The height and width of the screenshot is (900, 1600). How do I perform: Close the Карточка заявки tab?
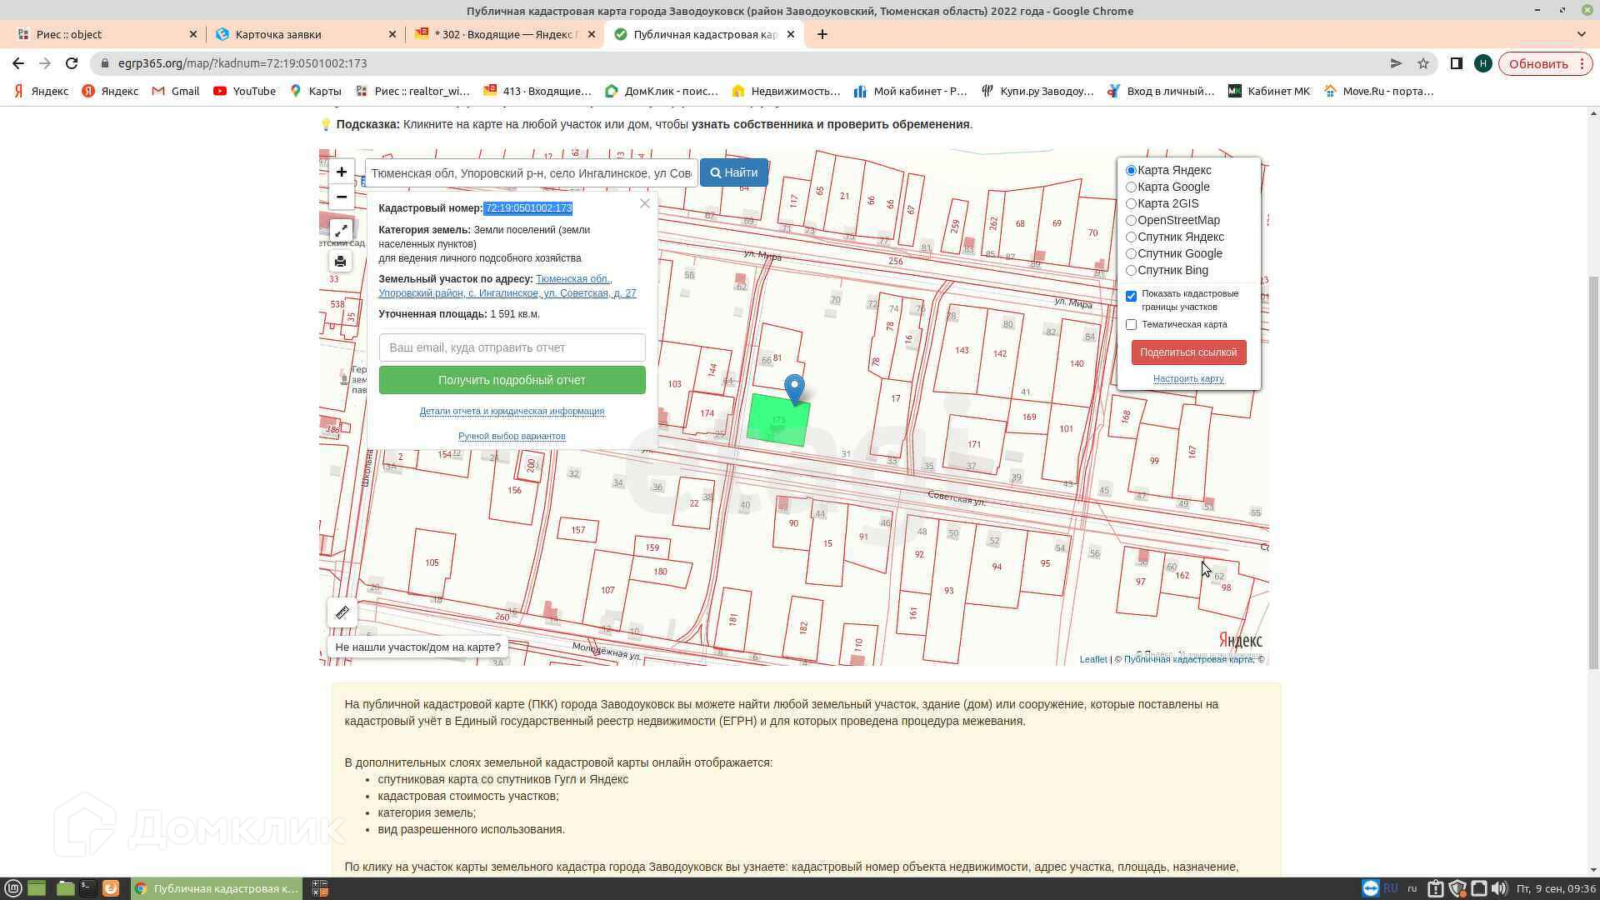click(x=392, y=34)
